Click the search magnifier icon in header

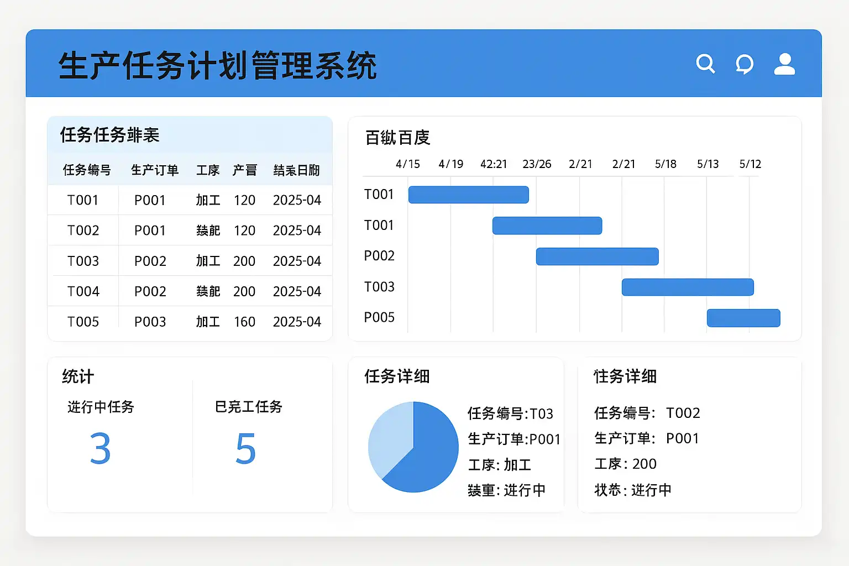tap(705, 64)
